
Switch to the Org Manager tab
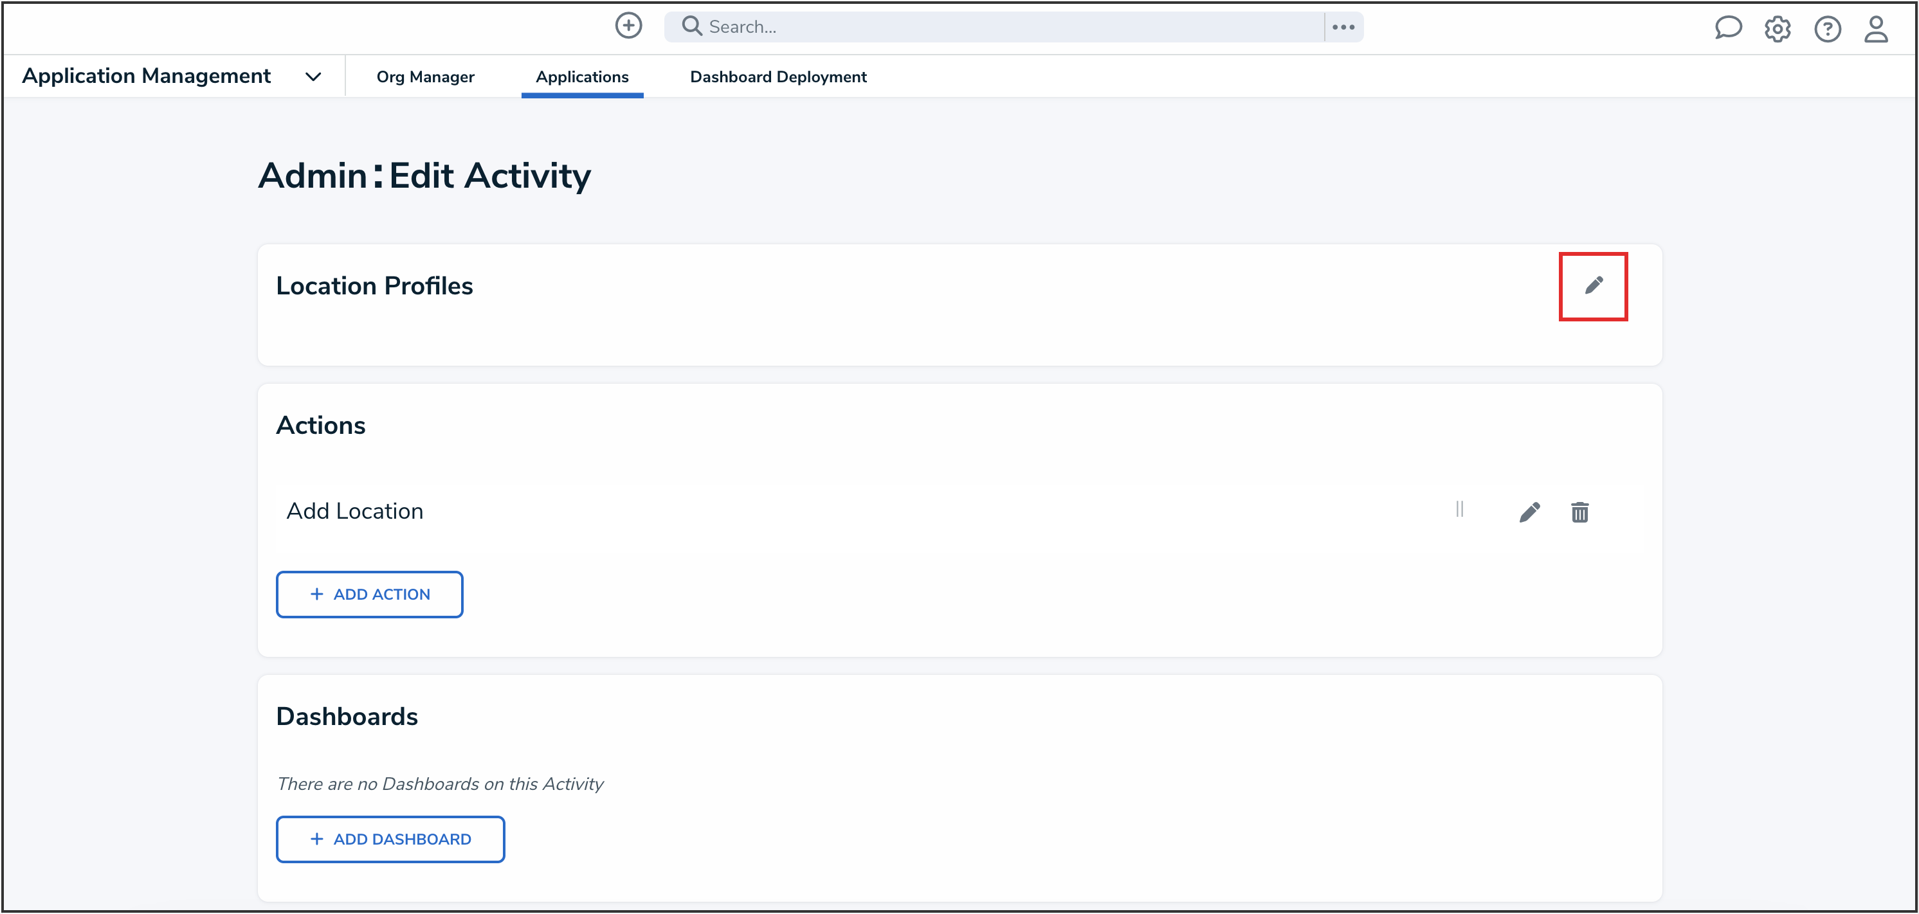coord(424,76)
